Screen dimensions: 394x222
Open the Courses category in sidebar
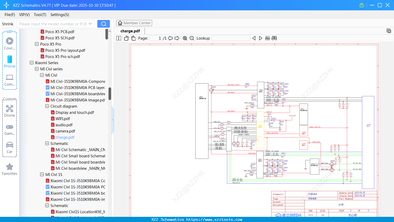(10, 43)
